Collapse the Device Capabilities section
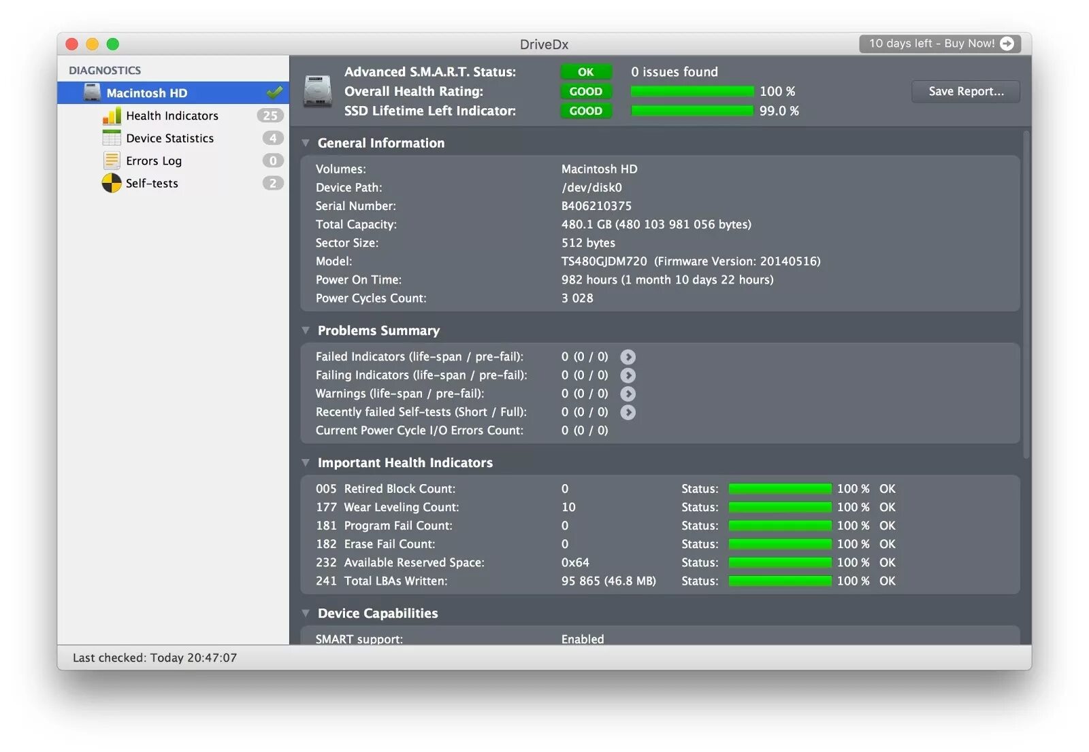 point(306,613)
